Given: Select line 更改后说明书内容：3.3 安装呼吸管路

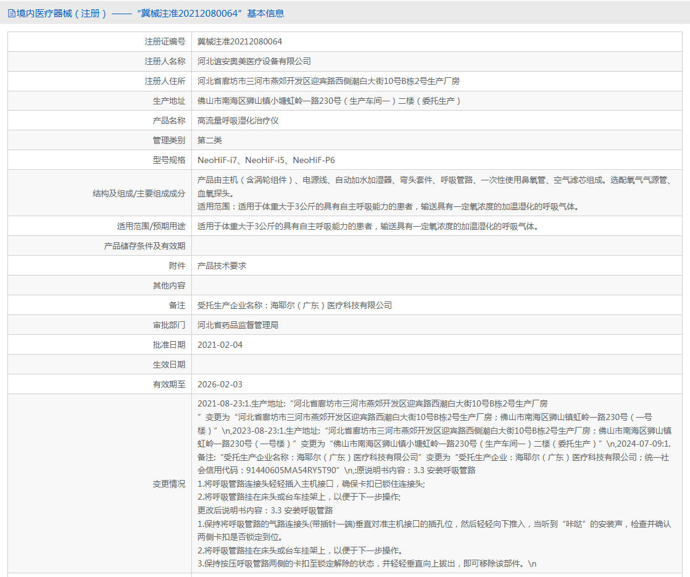Looking at the screenshot, I should pos(265,511).
